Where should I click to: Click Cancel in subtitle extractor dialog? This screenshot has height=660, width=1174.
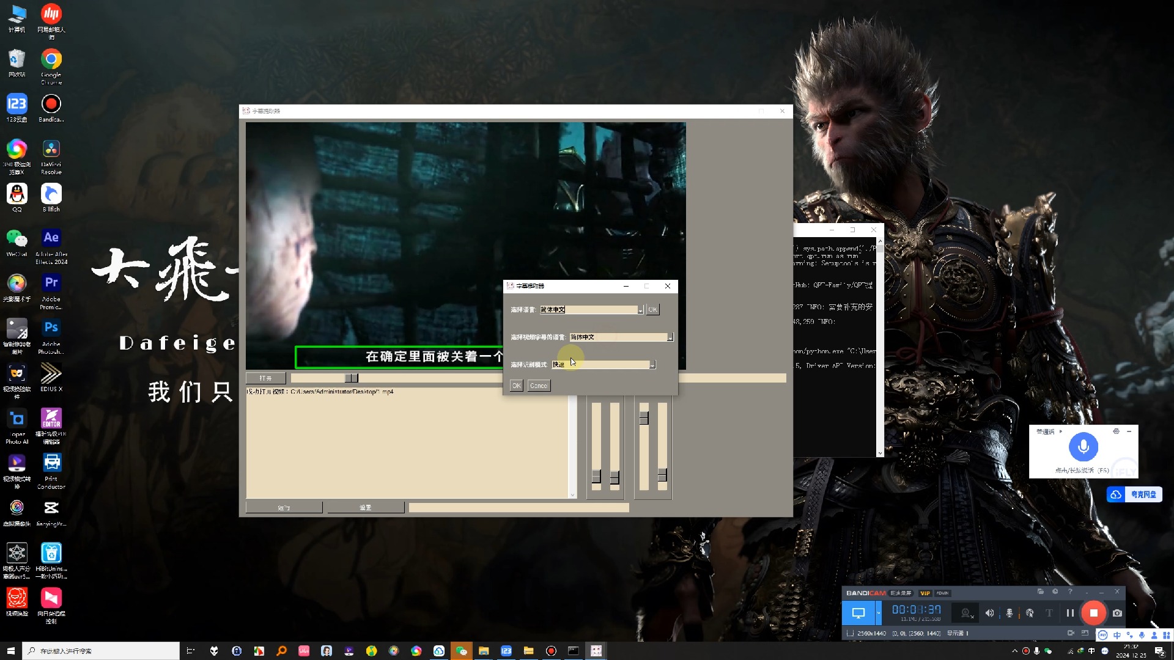pos(538,386)
